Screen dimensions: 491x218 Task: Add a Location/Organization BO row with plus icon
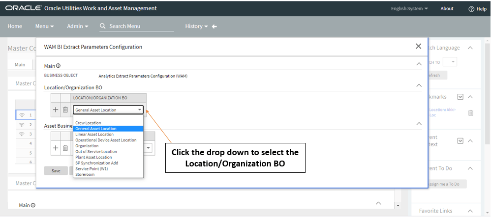pyautogui.click(x=56, y=109)
